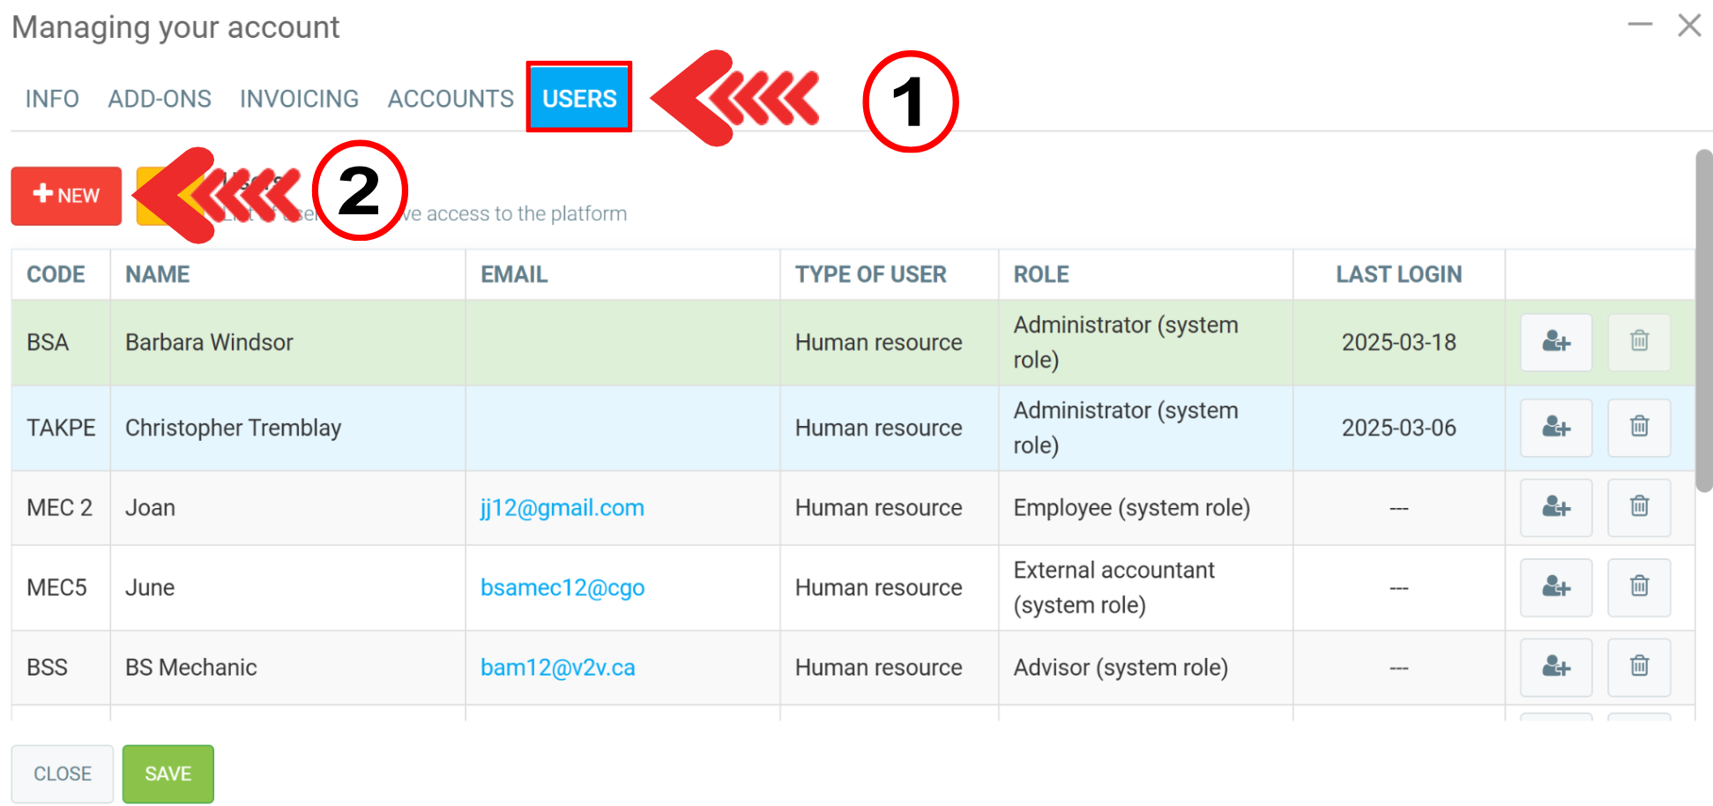The height and width of the screenshot is (806, 1713).
Task: Delete BS Mechanic with the trash icon
Action: [x=1639, y=668]
